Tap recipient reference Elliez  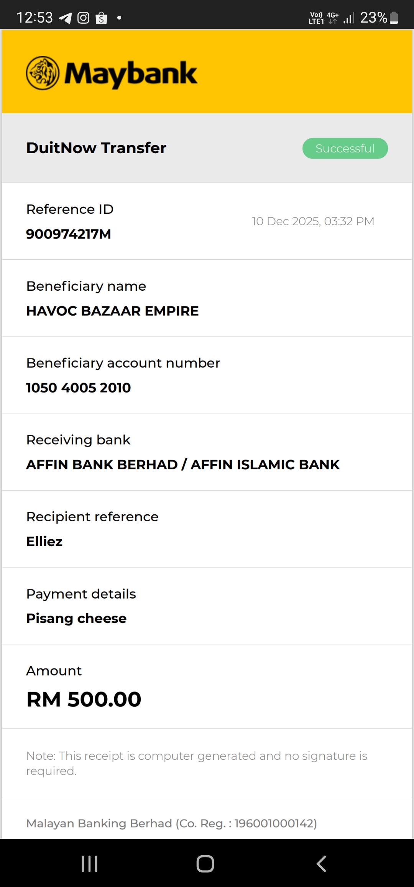pyautogui.click(x=44, y=542)
